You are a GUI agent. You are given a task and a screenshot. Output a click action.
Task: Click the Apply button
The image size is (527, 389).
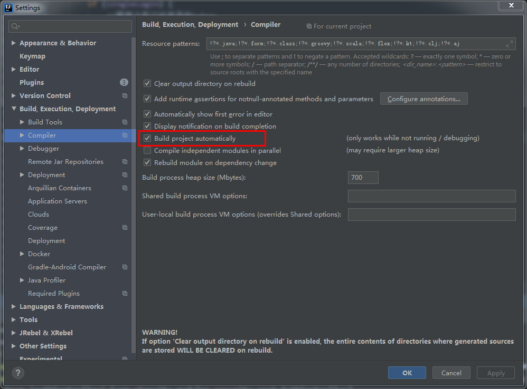point(496,373)
